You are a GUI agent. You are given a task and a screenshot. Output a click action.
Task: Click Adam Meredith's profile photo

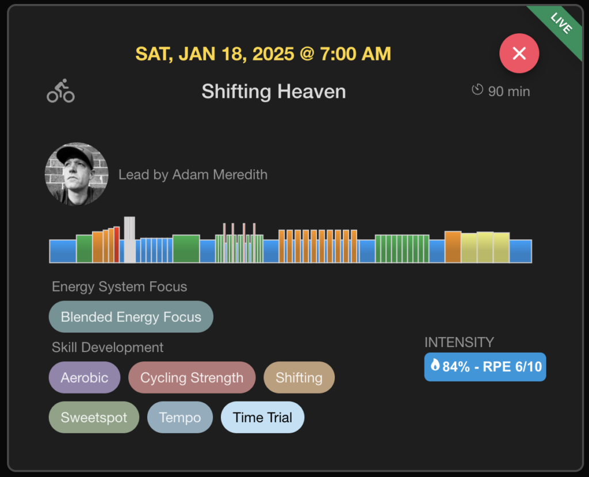point(77,174)
